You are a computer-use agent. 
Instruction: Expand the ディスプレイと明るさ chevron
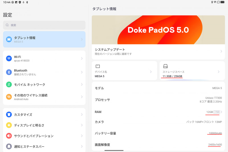[82, 125]
